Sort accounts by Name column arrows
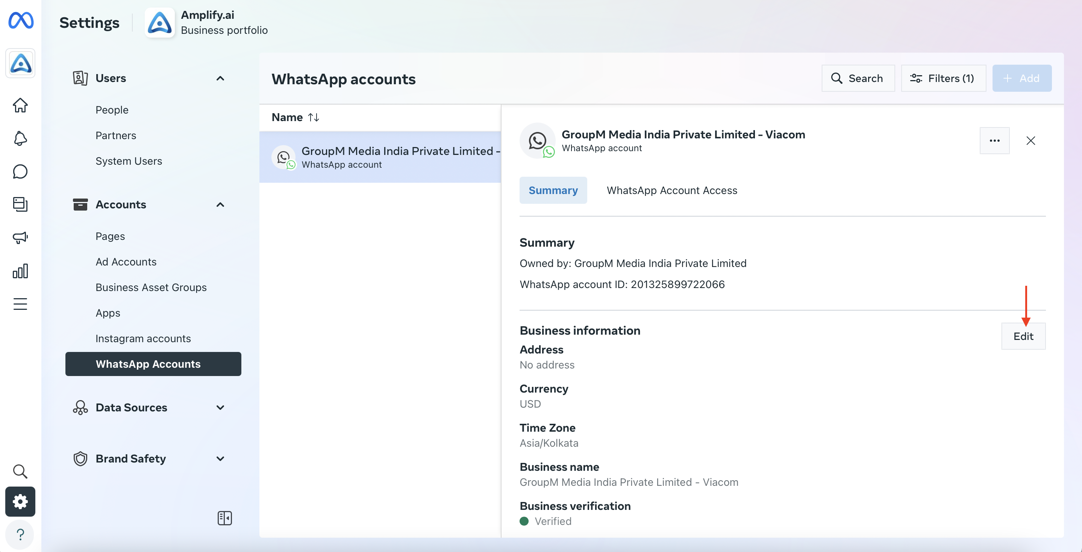 click(x=313, y=117)
